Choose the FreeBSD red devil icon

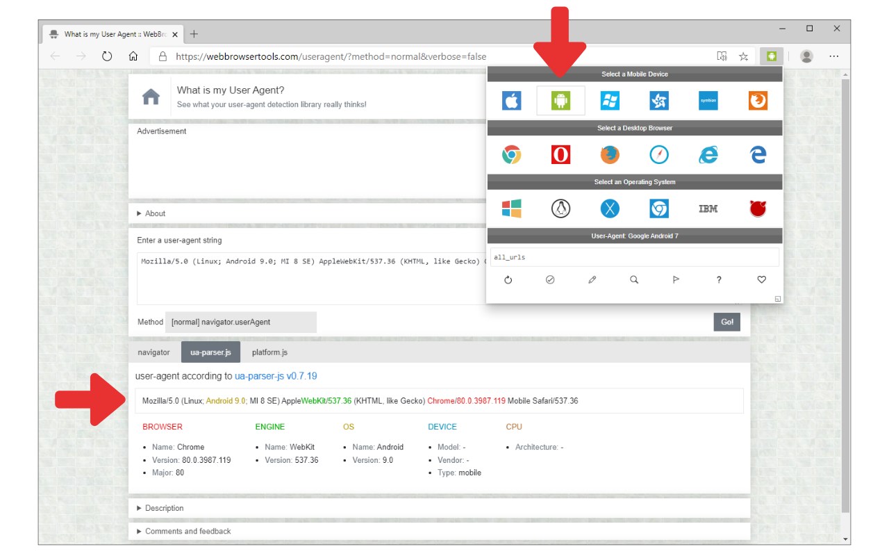click(x=758, y=208)
